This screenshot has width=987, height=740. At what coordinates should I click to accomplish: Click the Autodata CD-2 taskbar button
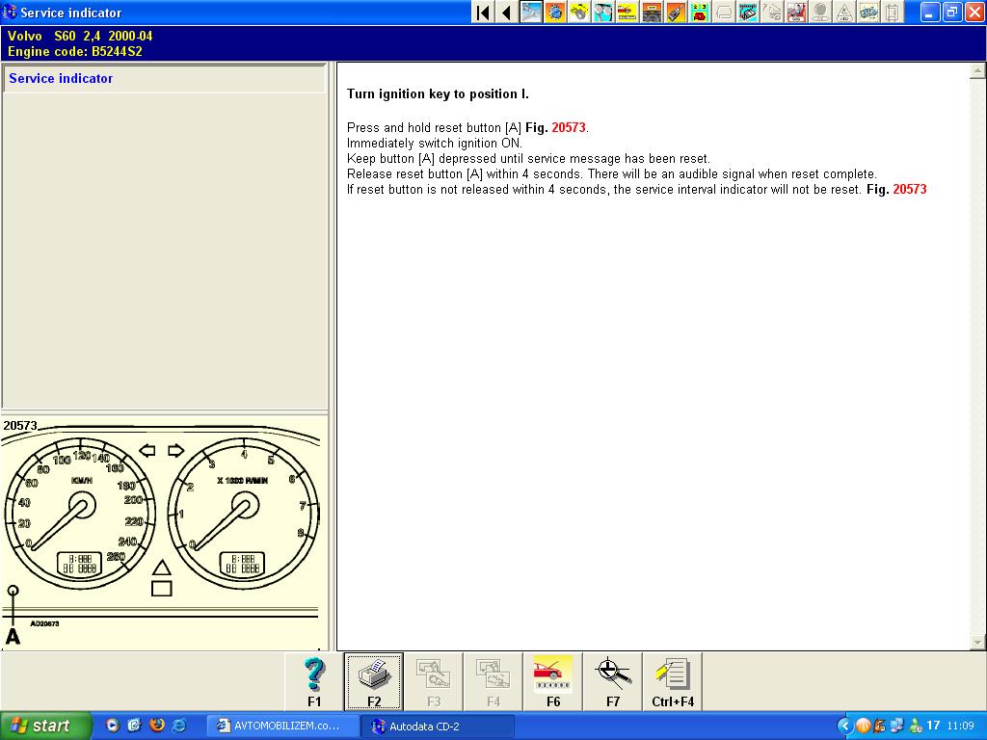438,727
